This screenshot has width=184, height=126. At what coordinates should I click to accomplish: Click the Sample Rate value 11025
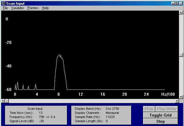pos(111,117)
